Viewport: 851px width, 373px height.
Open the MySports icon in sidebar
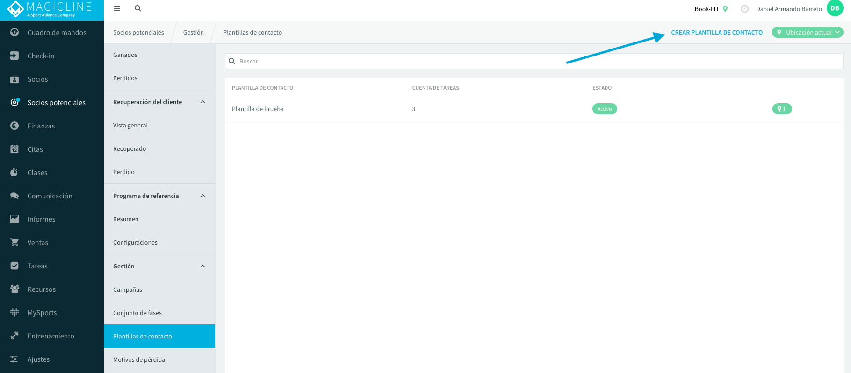click(14, 312)
